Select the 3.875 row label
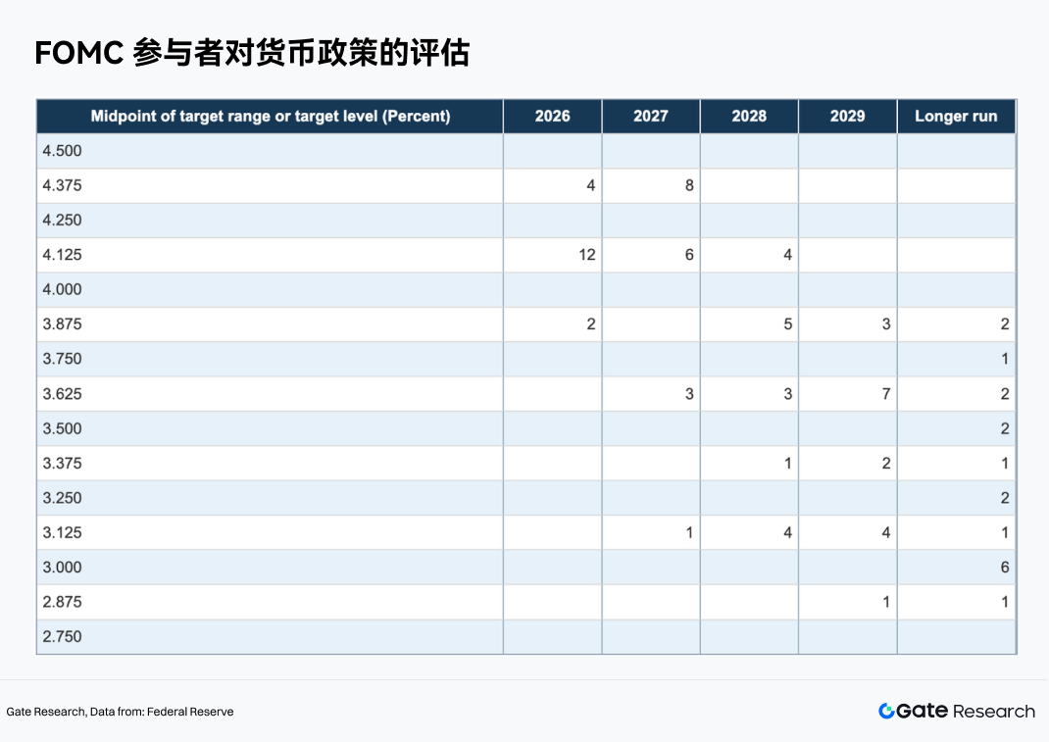1049x742 pixels. coord(62,324)
